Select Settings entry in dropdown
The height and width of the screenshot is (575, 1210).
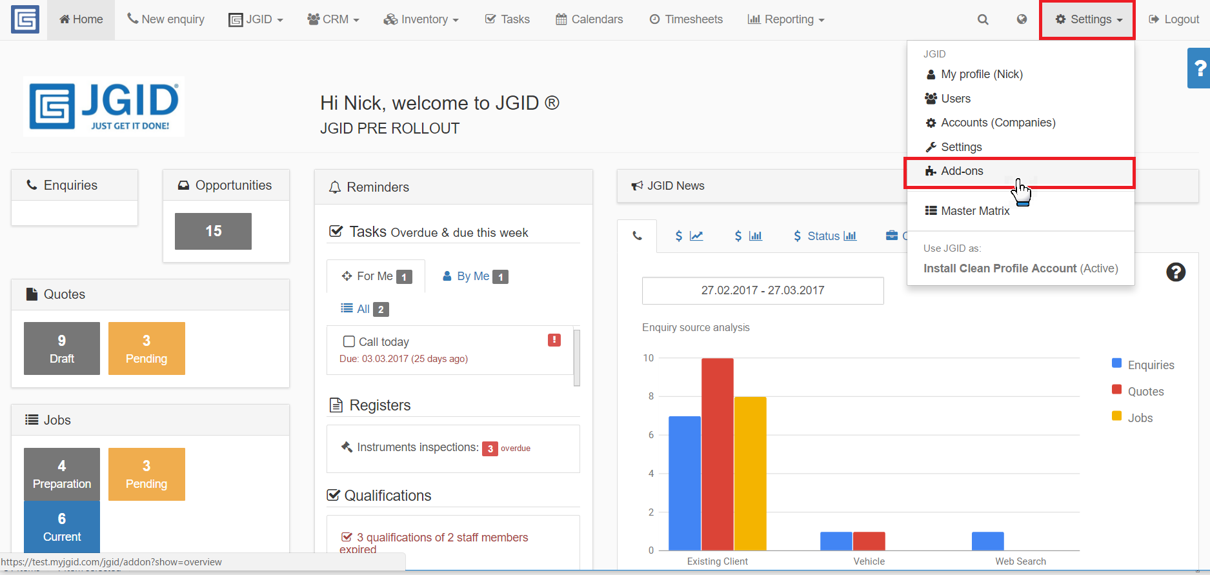(1020, 147)
